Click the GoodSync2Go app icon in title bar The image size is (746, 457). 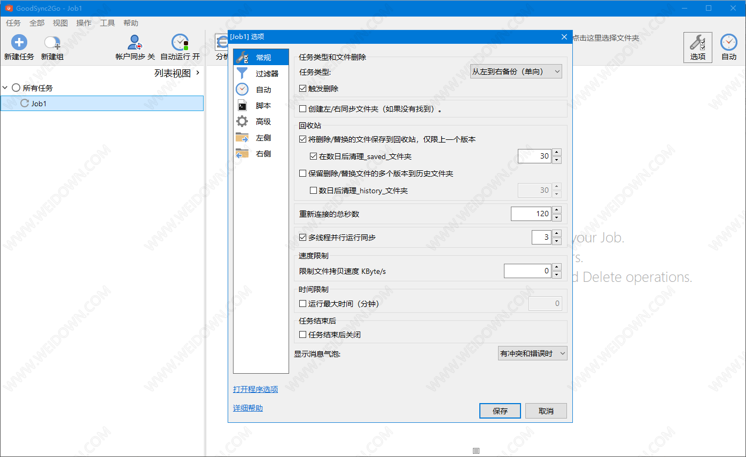[9, 8]
